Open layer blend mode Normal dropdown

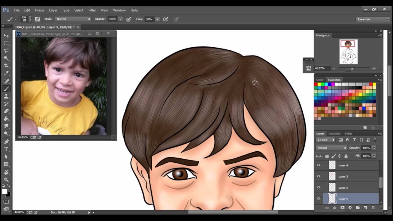(331, 148)
